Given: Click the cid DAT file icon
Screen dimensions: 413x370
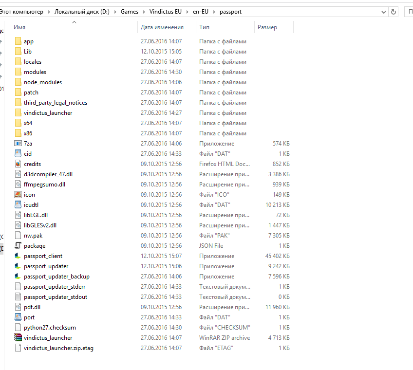Looking at the screenshot, I should click(x=18, y=154).
